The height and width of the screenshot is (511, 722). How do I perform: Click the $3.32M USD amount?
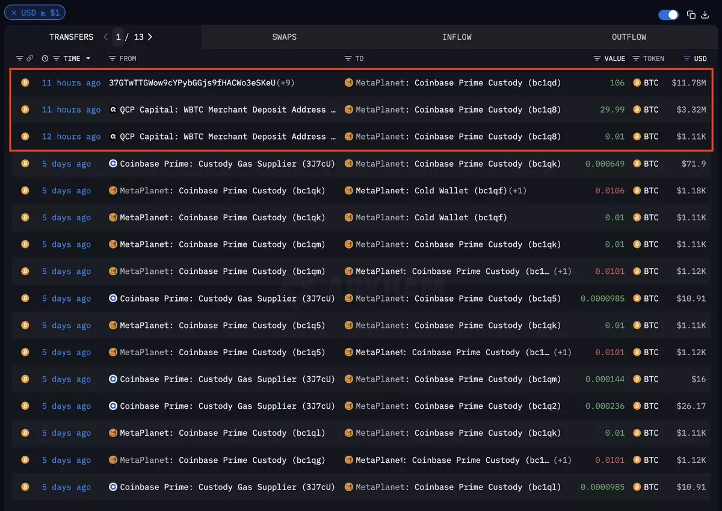[691, 110]
